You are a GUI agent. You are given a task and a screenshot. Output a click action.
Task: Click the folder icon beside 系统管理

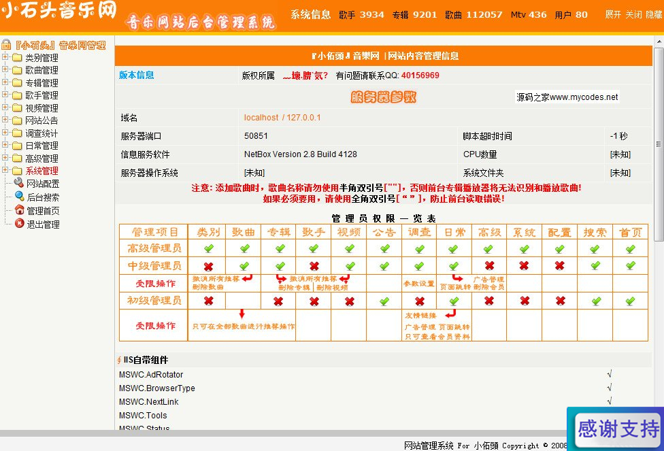17,171
